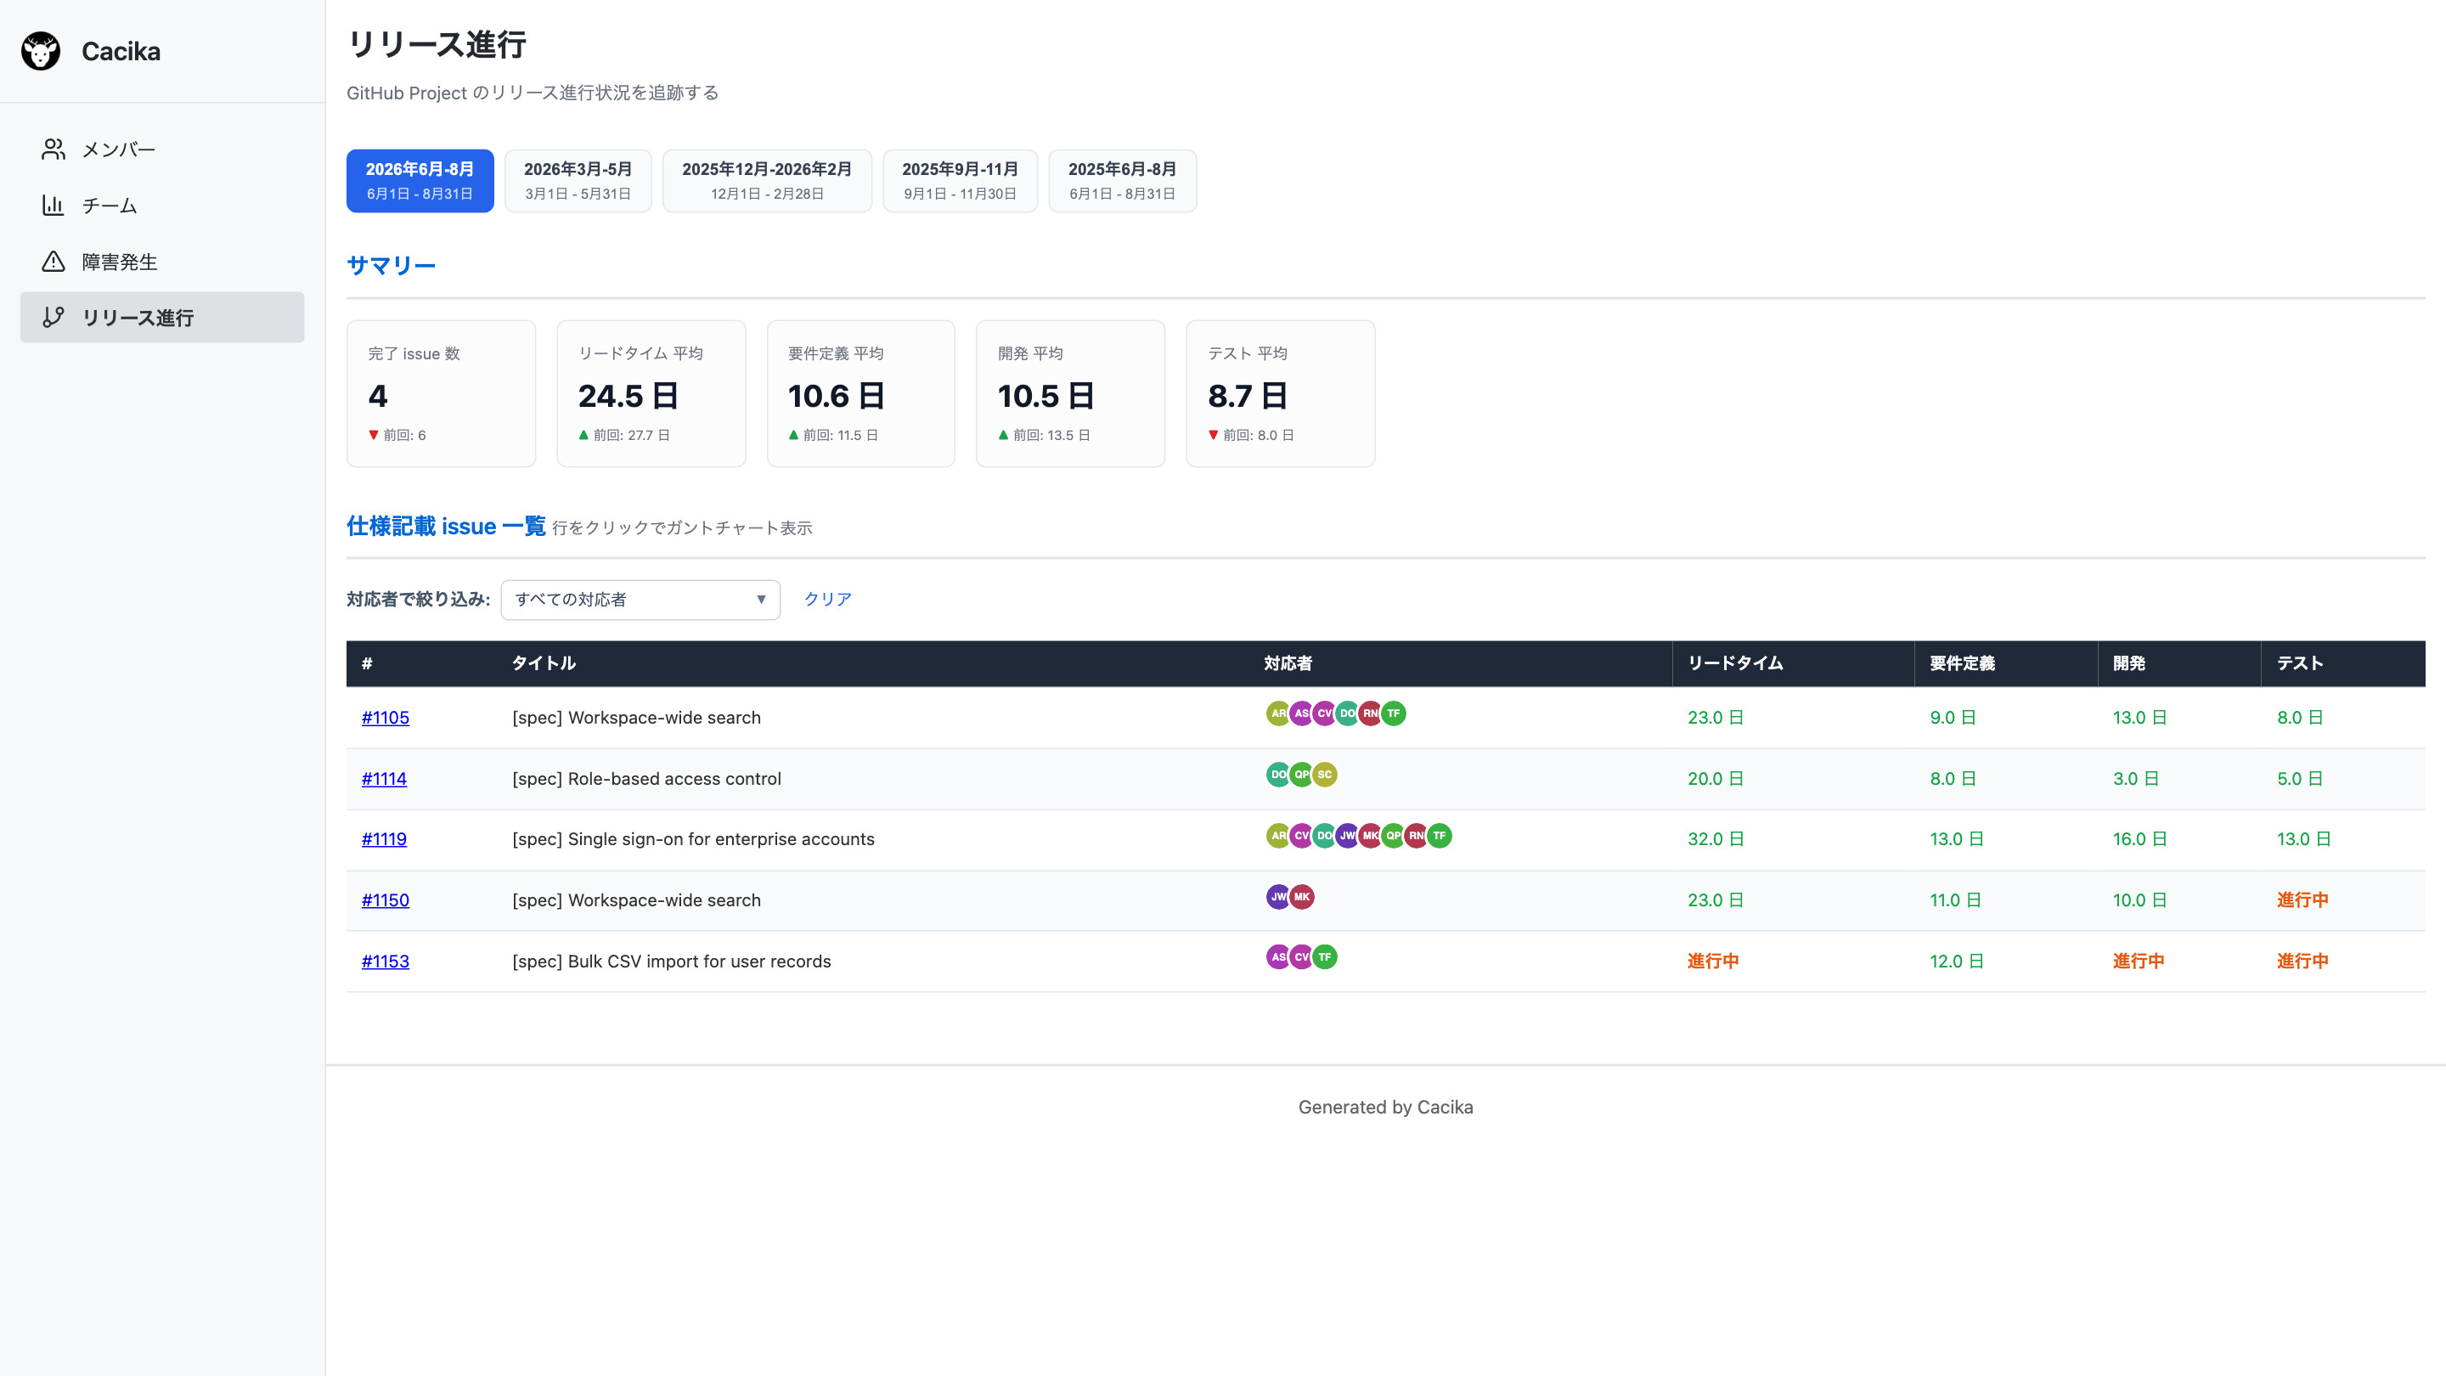
Task: Open issue link #1105
Action: (x=385, y=717)
